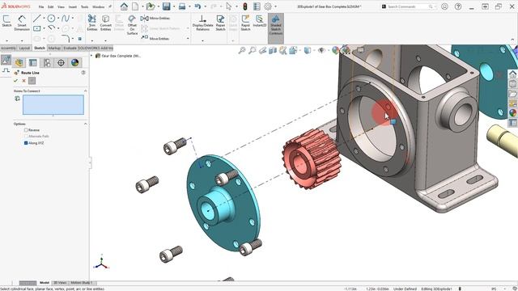Toggle Rapid Sketch mode

pyautogui.click(x=245, y=23)
